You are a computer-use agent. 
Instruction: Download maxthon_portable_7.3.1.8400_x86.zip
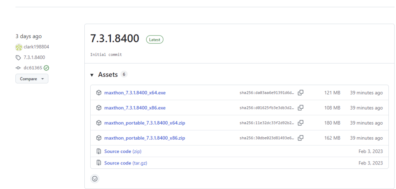click(x=145, y=138)
